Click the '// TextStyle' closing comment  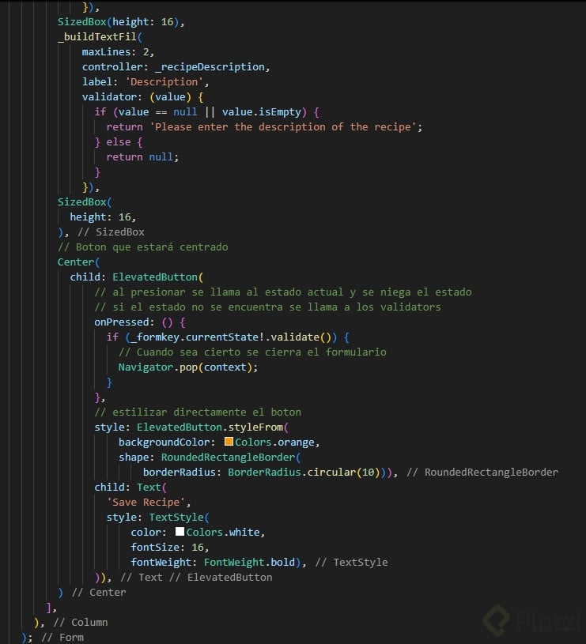point(351,563)
